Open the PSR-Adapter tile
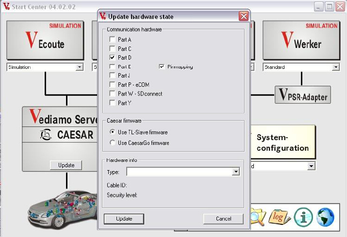This screenshot has height=237, width=347. point(303,95)
